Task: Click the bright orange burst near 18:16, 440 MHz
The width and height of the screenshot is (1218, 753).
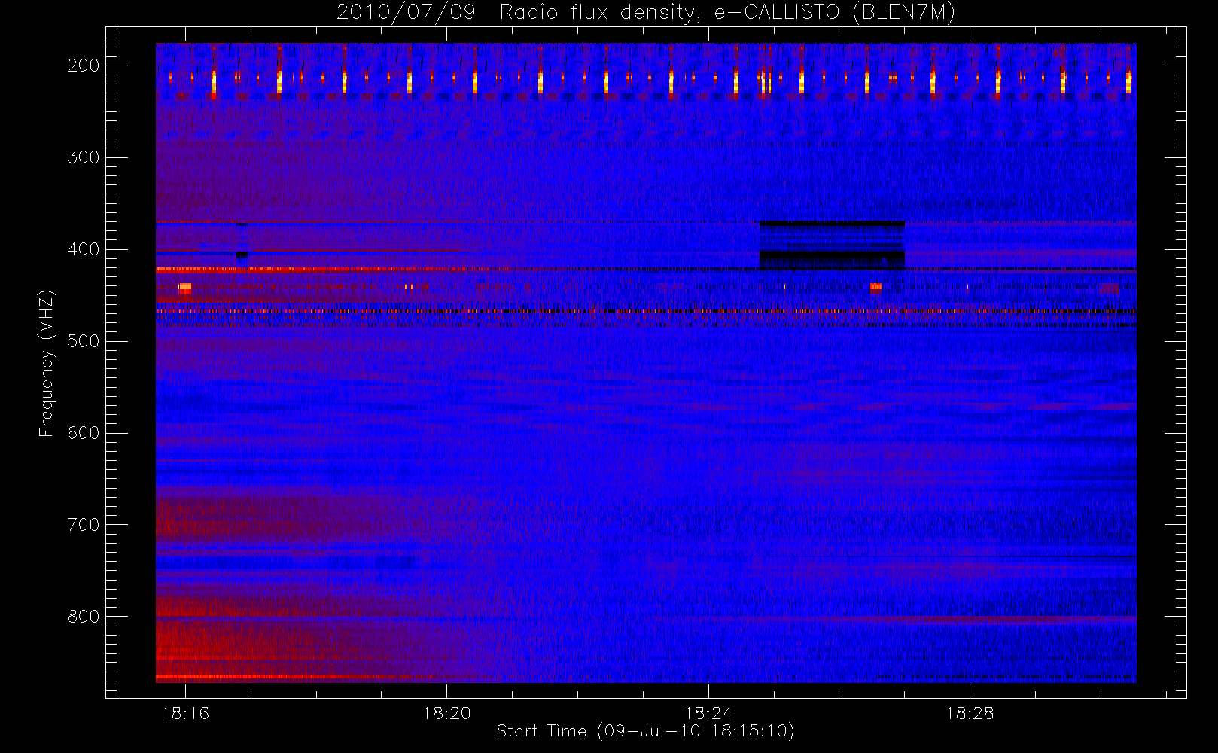Action: tap(184, 287)
